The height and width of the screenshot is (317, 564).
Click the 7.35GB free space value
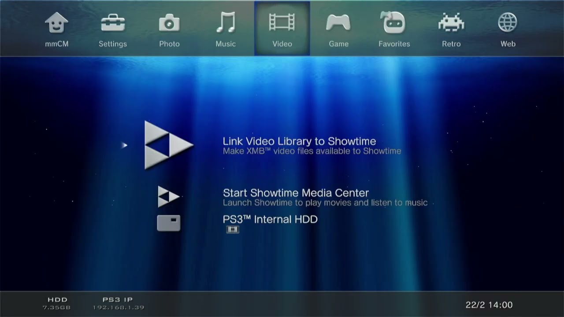56,307
